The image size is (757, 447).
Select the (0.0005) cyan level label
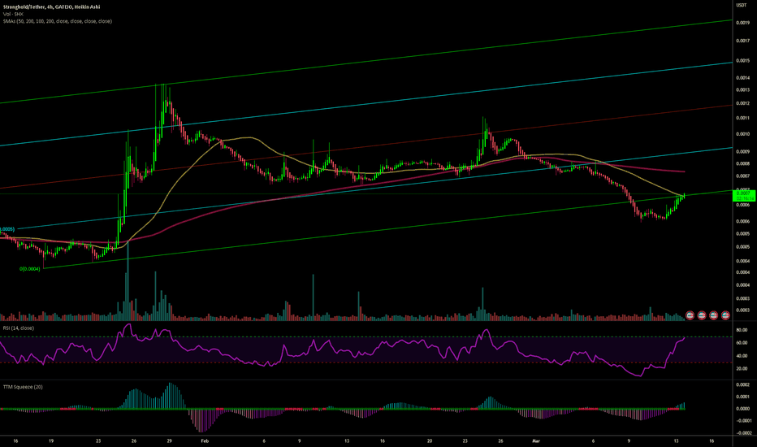click(7, 229)
